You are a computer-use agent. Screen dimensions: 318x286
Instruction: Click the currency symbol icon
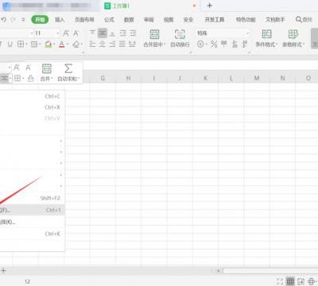coord(200,44)
